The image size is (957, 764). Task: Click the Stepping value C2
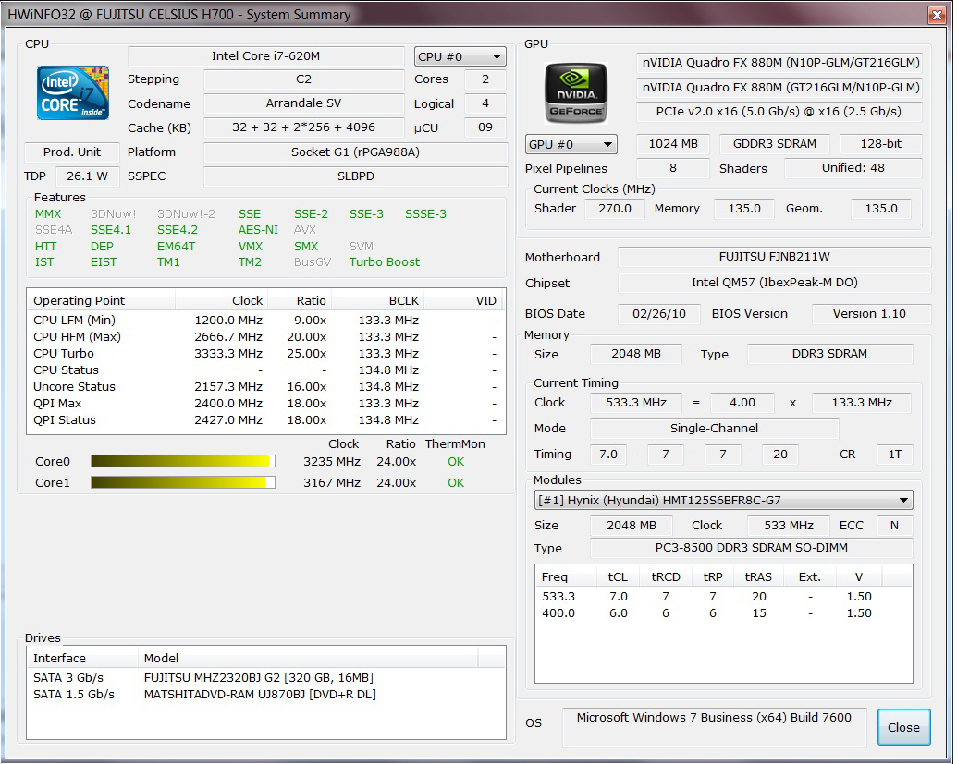303,79
